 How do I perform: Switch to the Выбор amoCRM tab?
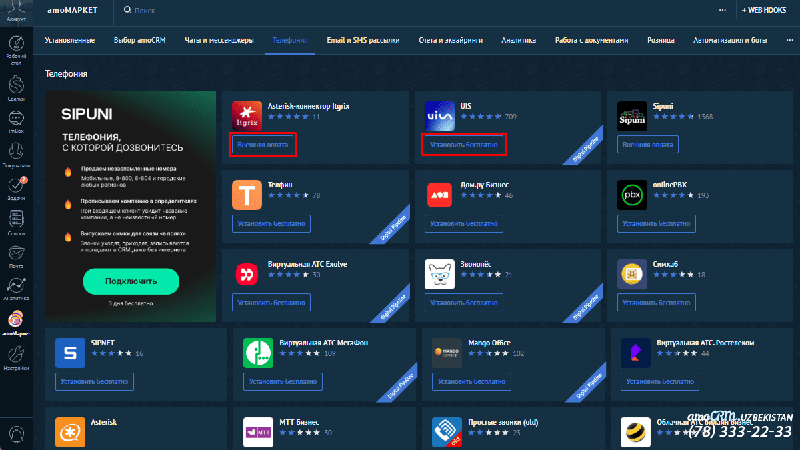tap(139, 40)
